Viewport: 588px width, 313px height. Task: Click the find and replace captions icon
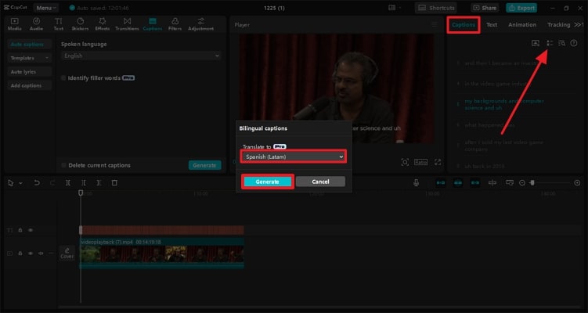tap(561, 43)
